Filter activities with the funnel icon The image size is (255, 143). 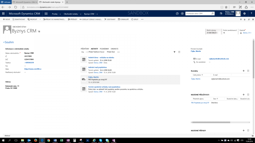[174, 52]
